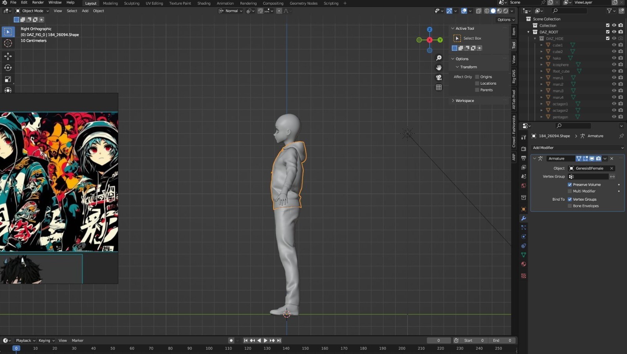
Task: Click the pan hand viewport icon
Action: 439,68
